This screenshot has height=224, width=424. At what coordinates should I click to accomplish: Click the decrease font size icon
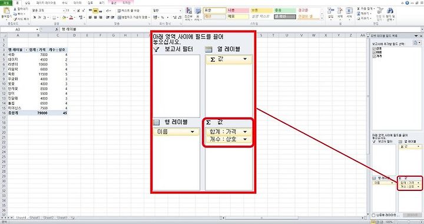click(x=83, y=11)
